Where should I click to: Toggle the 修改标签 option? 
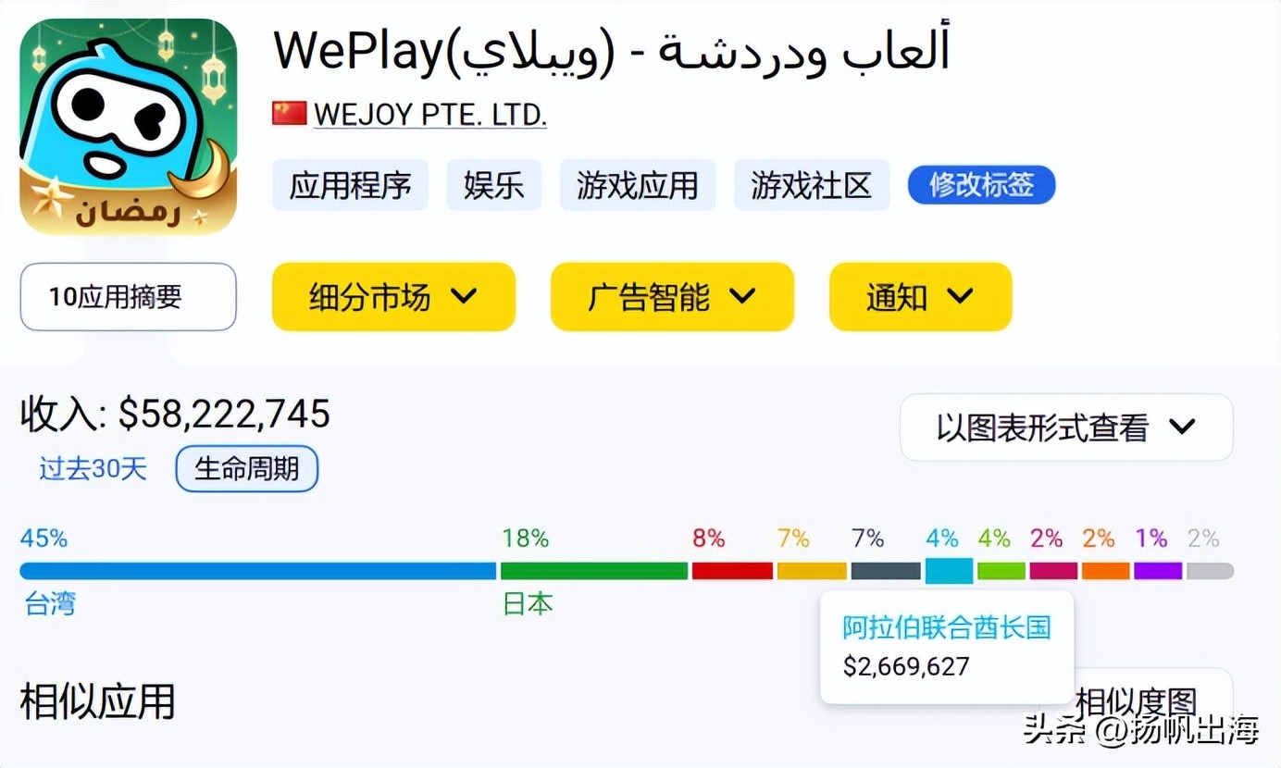coord(980,185)
